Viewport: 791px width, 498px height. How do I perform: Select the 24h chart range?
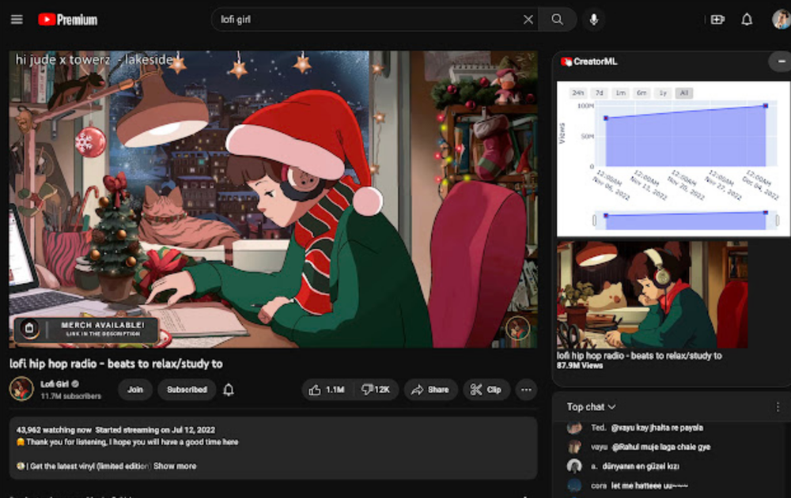(578, 92)
